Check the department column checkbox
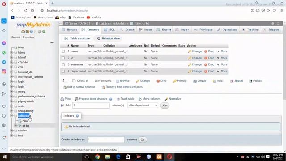Screen dimensions: 286x161 tap(63, 71)
